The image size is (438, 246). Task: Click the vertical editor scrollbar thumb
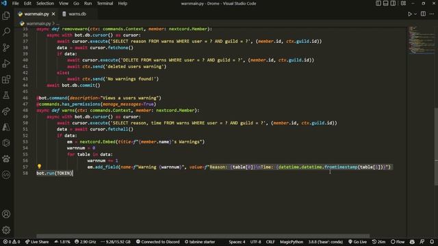pos(436,146)
